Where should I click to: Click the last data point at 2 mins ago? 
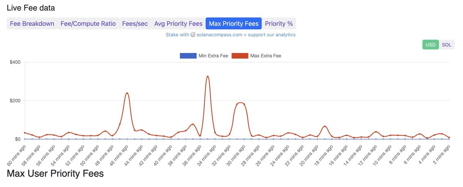click(x=449, y=137)
